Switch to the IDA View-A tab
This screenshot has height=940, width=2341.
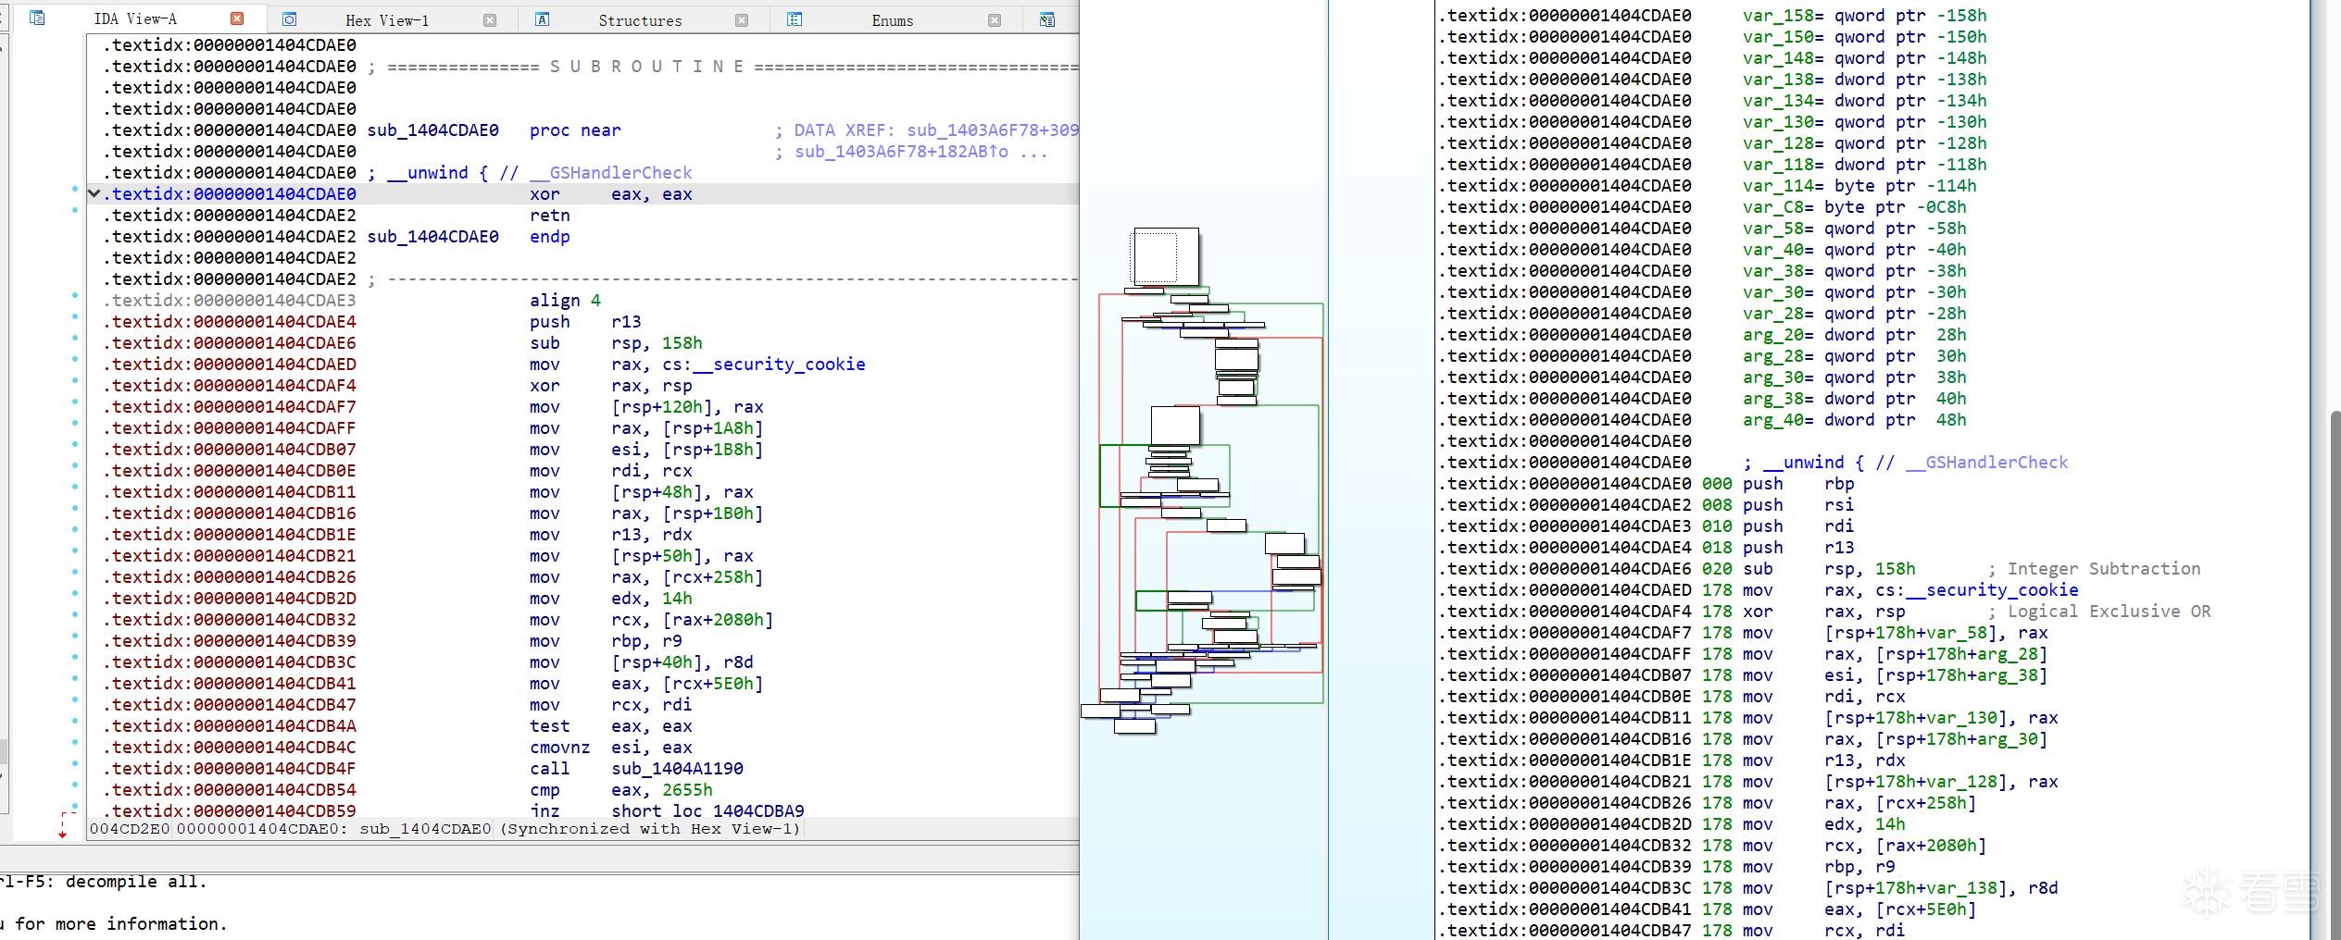tap(135, 19)
